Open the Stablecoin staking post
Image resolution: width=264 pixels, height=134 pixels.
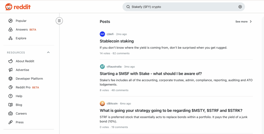click(x=117, y=41)
